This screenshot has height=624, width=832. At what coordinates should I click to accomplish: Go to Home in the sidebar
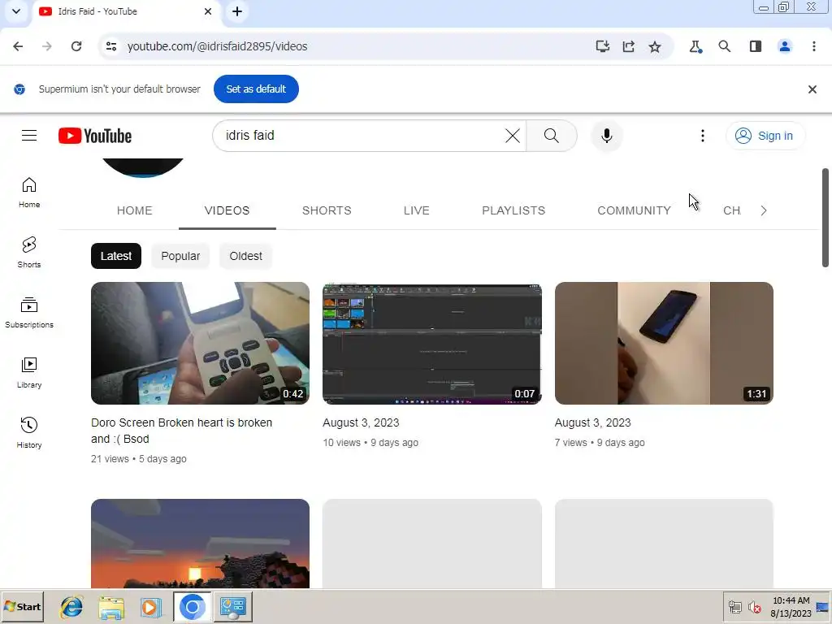(x=29, y=193)
